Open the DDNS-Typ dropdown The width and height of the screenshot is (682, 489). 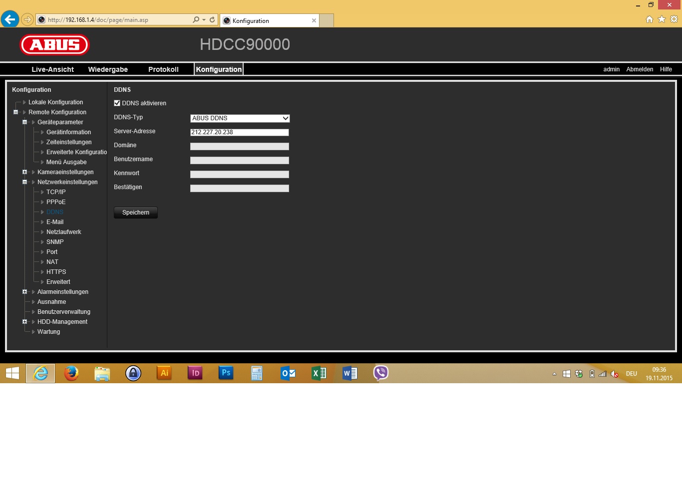coord(240,118)
